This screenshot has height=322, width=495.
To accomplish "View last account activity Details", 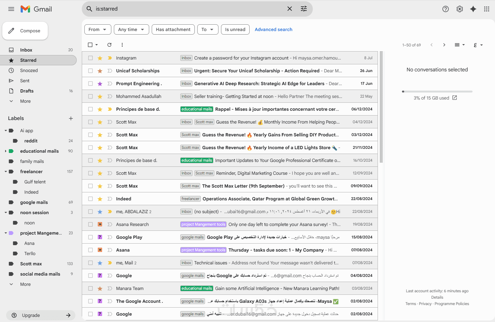I will coord(437,297).
